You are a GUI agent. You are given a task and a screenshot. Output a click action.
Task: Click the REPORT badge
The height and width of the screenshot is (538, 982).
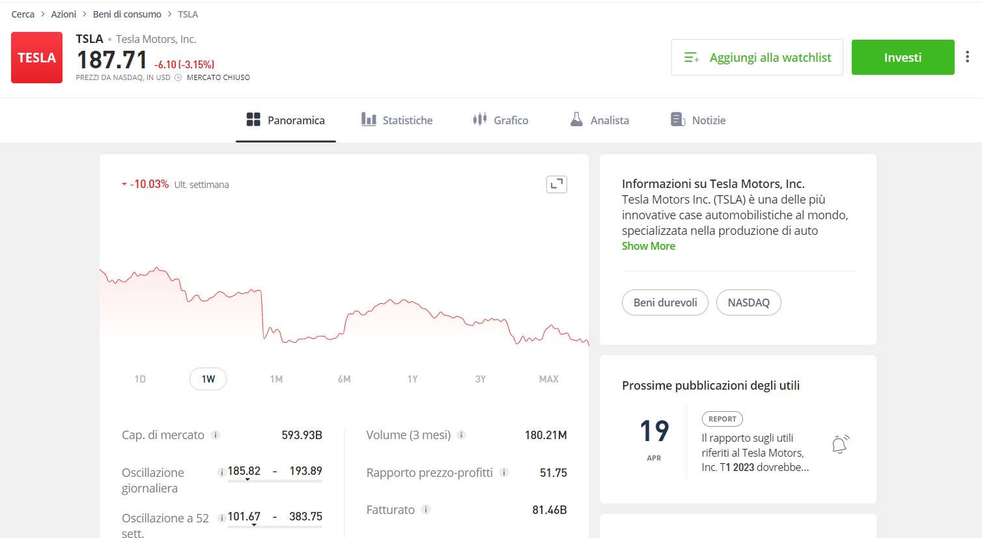click(722, 419)
